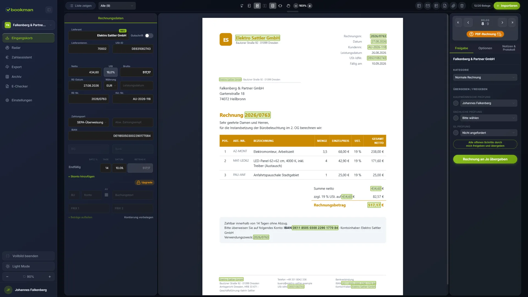Click the USt 19,0% rate field
The image size is (528, 297).
coord(111,72)
